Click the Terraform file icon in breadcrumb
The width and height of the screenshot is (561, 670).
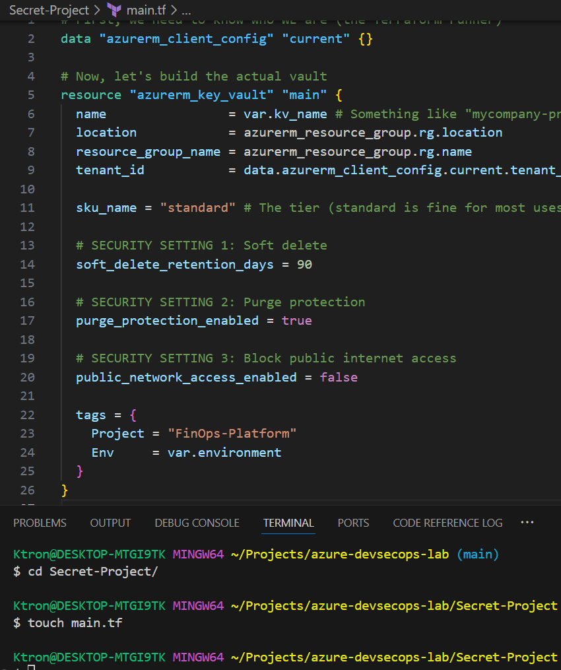114,11
